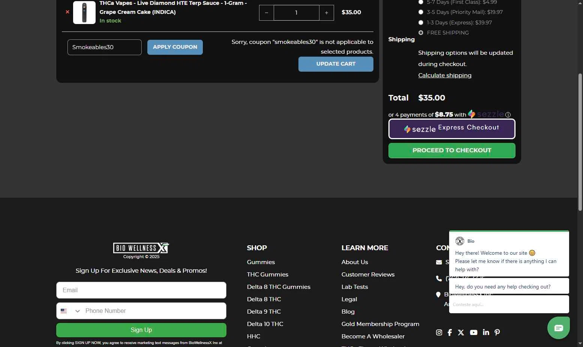The height and width of the screenshot is (347, 583).
Task: Focus the Phone Number field
Action: [x=154, y=311]
